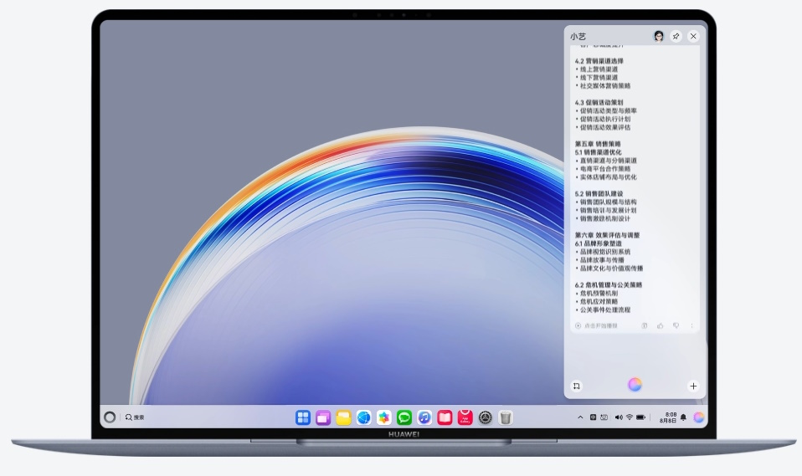802x476 pixels.
Task: Select bullet 危机预警机制
Action: coord(599,293)
